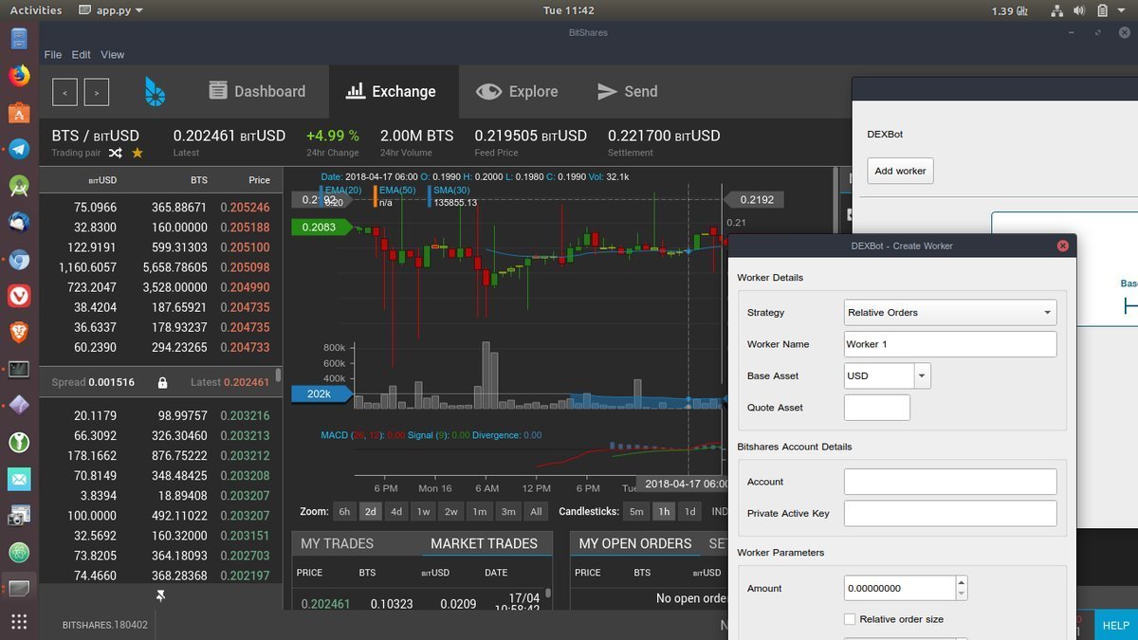Set chart zoom to 3m

pyautogui.click(x=508, y=512)
